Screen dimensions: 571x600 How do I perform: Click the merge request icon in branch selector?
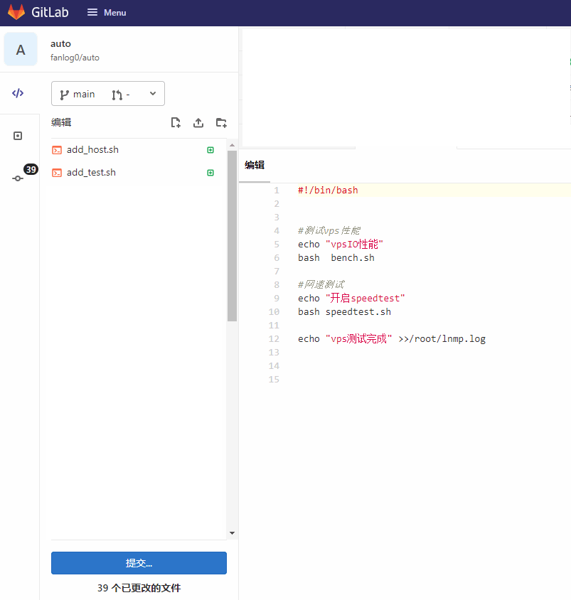click(117, 95)
